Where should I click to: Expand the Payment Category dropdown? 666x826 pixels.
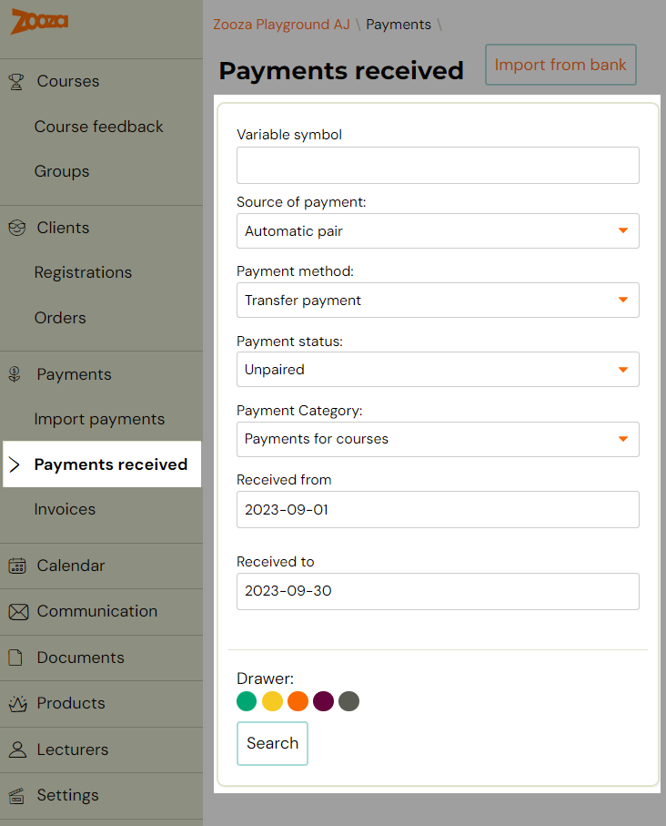click(438, 439)
